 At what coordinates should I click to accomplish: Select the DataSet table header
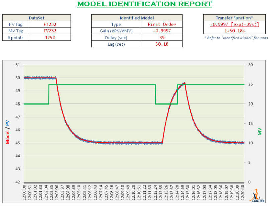36,18
